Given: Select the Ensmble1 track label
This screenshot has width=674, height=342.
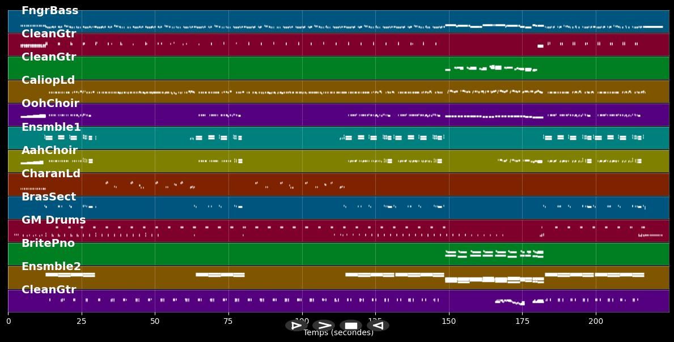Looking at the screenshot, I should [51, 127].
